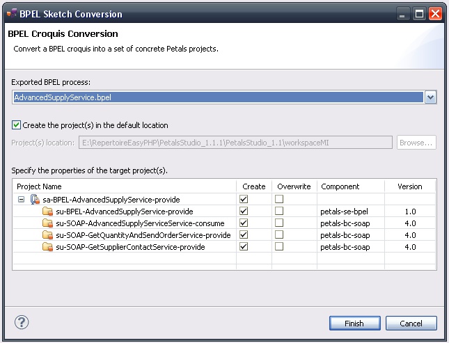Select the su-SOAP-GetQuantityAndSendOrderService-provide row name
The width and height of the screenshot is (449, 343).
pos(143,235)
